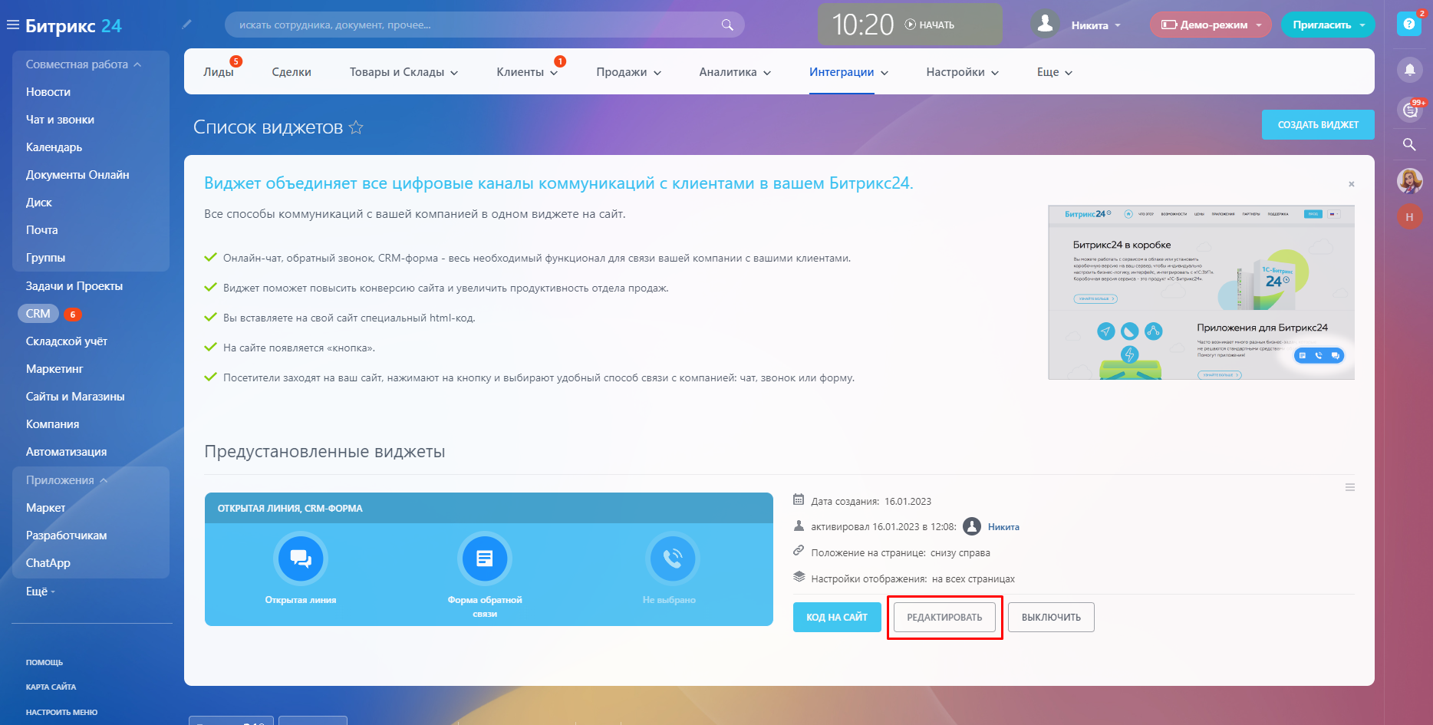Click the notifications bell icon
The image size is (1433, 725).
pyautogui.click(x=1409, y=70)
